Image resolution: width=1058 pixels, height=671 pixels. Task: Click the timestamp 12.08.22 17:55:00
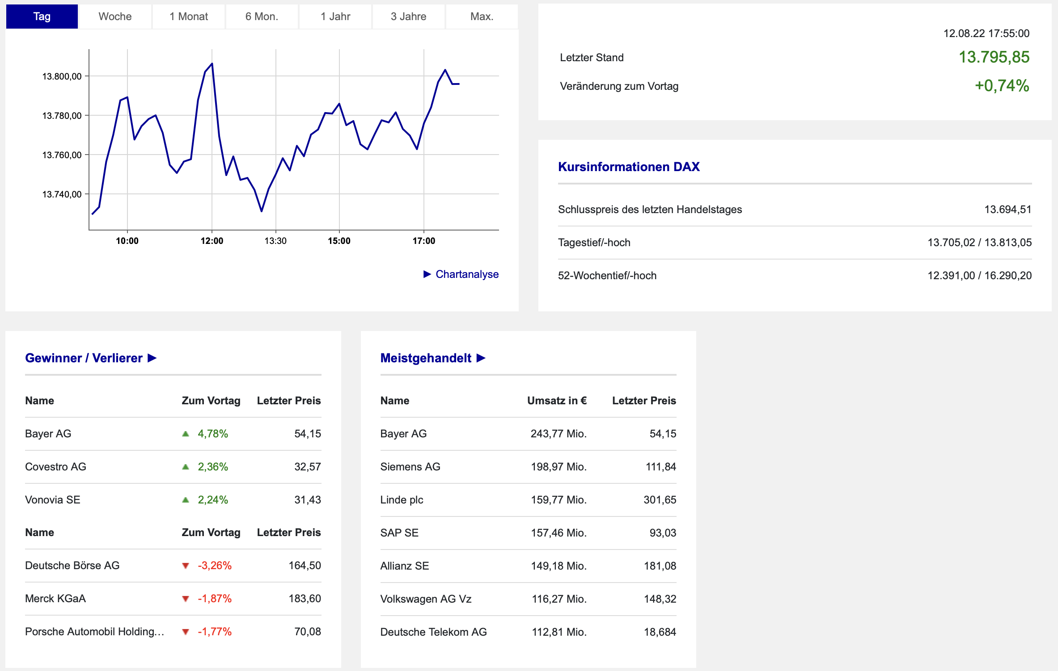[986, 34]
